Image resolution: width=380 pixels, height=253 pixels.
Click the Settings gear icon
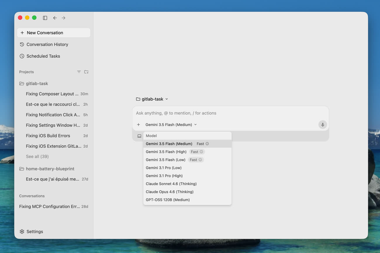(22, 232)
